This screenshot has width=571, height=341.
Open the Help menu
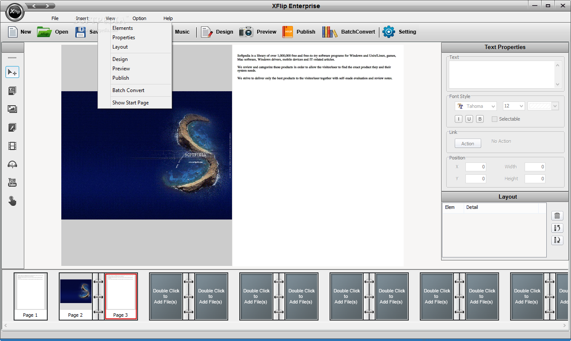click(x=168, y=18)
